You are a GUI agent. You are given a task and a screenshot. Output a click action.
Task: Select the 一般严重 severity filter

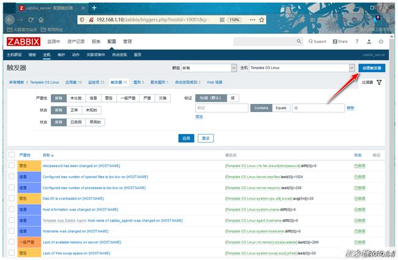pos(128,98)
